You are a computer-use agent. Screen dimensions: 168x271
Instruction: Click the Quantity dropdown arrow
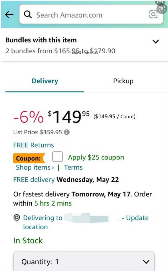click(146, 262)
